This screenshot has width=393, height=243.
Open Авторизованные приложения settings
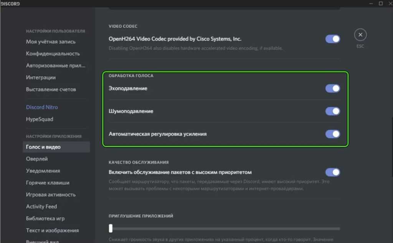pos(56,65)
